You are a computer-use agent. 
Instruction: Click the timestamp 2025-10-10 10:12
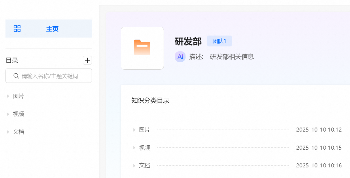point(319,130)
